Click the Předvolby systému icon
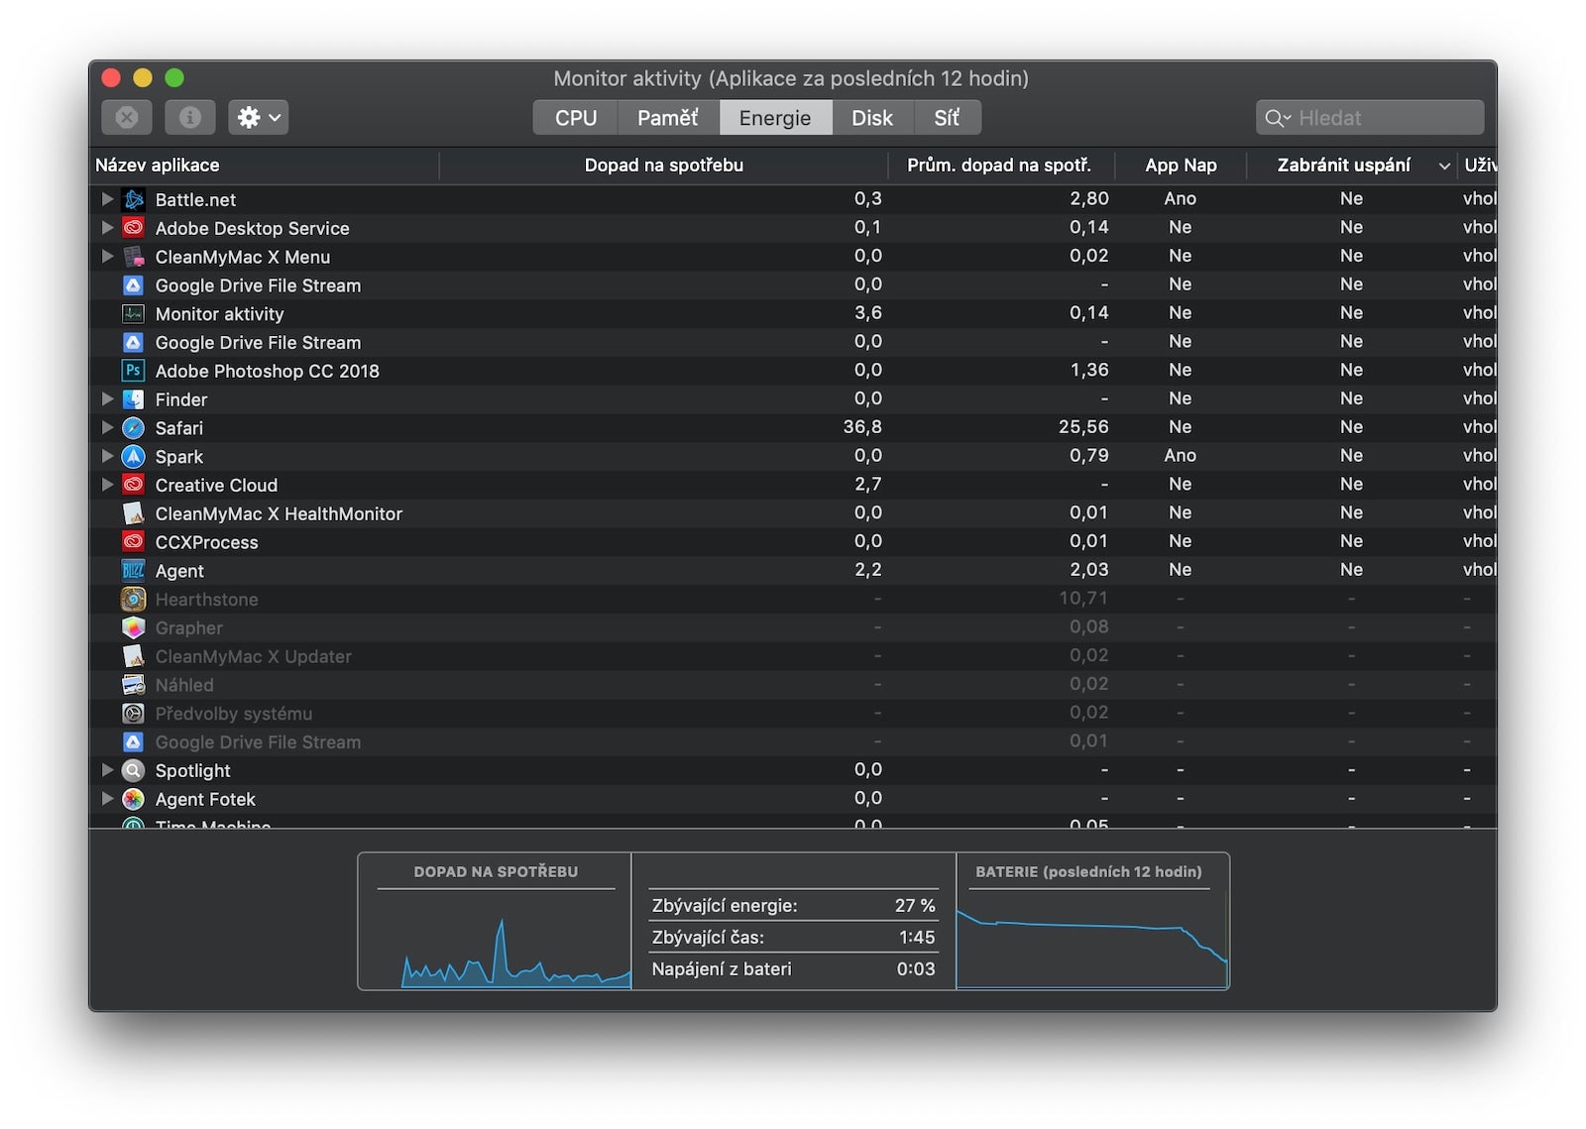 (x=133, y=714)
